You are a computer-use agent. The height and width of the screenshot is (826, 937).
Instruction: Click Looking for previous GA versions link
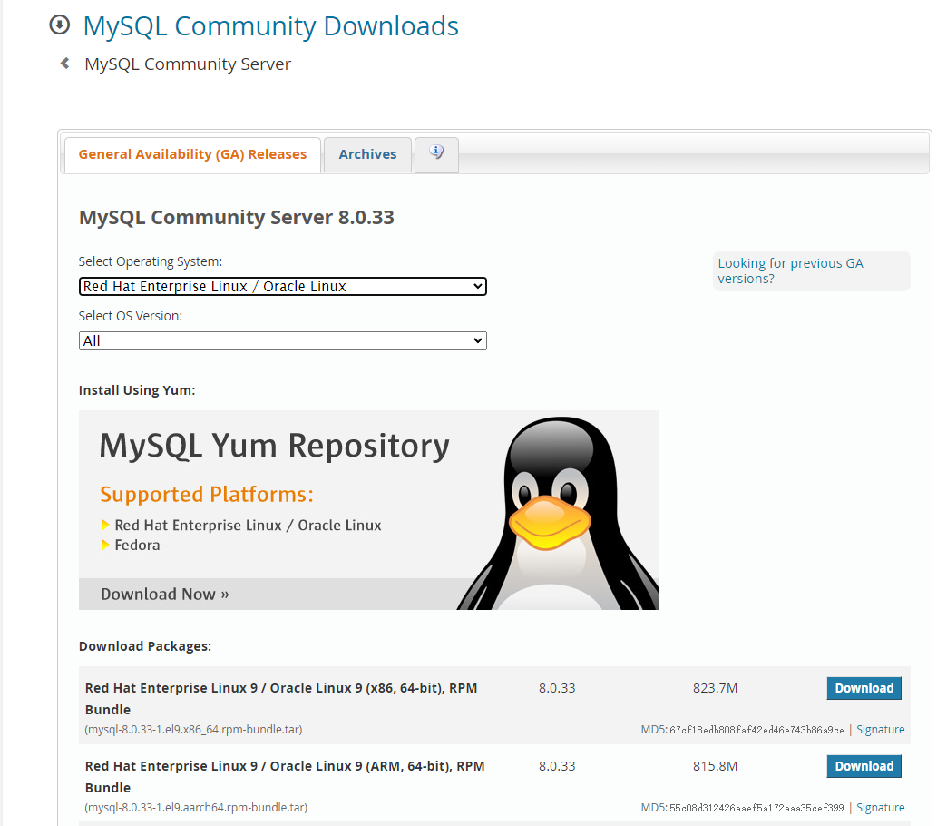tap(790, 271)
